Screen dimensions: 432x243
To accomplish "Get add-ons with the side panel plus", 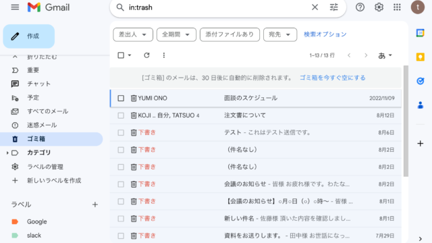I will coord(420,143).
